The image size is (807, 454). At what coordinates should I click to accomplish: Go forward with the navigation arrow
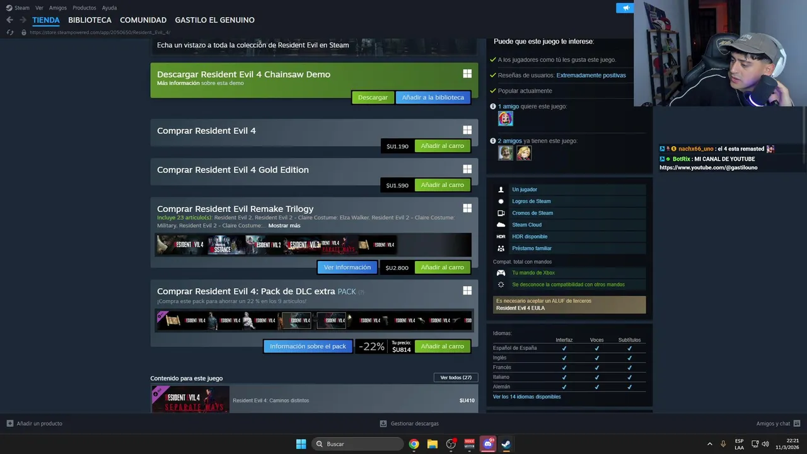coord(23,20)
